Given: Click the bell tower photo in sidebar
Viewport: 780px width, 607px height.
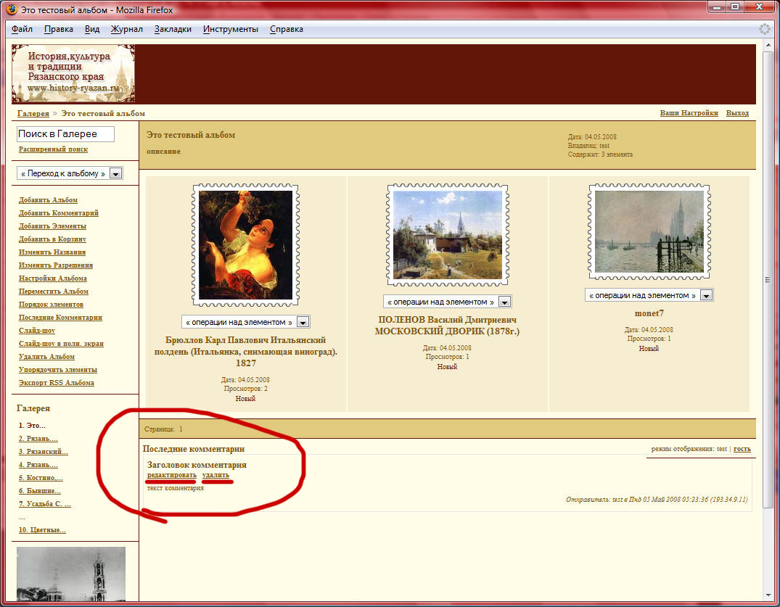Looking at the screenshot, I should click(71, 574).
